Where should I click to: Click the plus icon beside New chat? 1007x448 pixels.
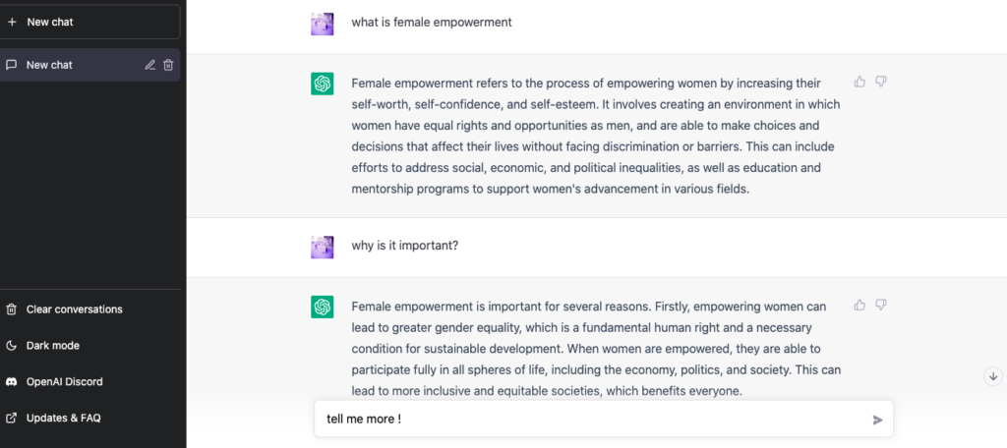pyautogui.click(x=12, y=22)
